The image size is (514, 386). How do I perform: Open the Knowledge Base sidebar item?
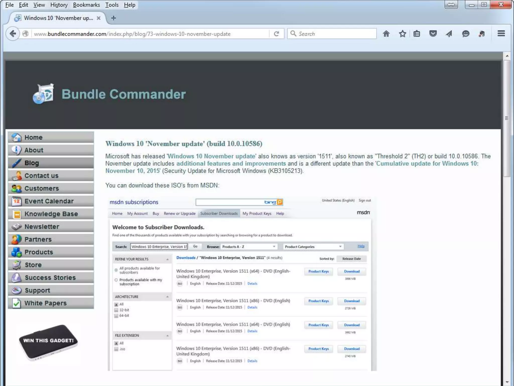51,214
